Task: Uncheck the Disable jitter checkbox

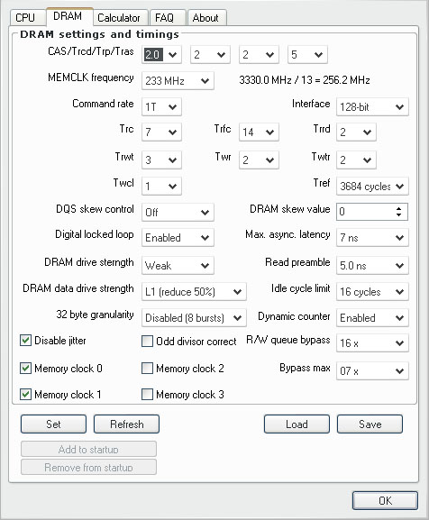Action: (x=25, y=341)
